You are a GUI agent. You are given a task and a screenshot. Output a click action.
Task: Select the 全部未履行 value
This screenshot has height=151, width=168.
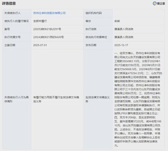[40, 21]
